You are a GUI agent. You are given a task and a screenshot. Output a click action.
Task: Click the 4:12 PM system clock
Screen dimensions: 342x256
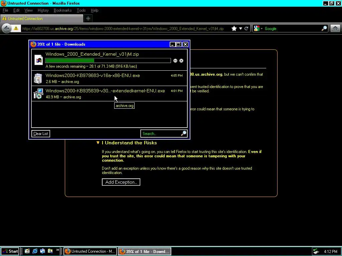tap(330, 252)
